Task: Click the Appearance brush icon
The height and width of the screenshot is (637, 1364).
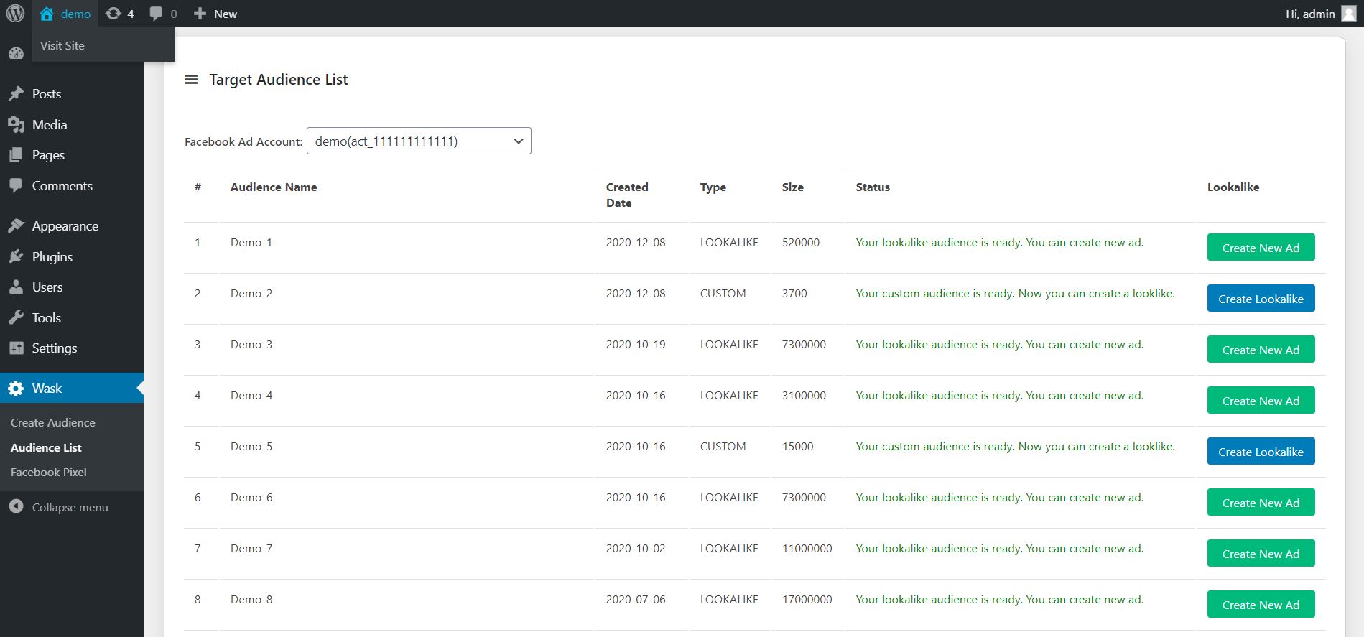Action: pyautogui.click(x=16, y=226)
